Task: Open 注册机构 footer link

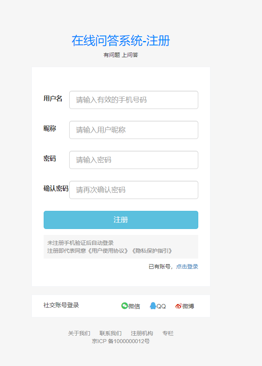Action: (x=142, y=333)
